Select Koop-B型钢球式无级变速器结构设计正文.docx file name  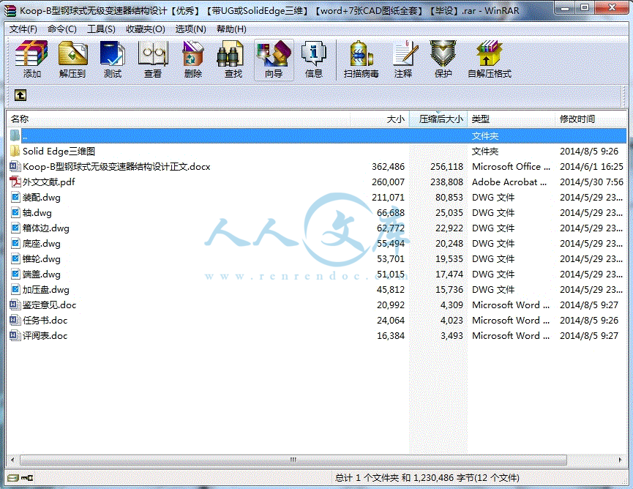[116, 167]
